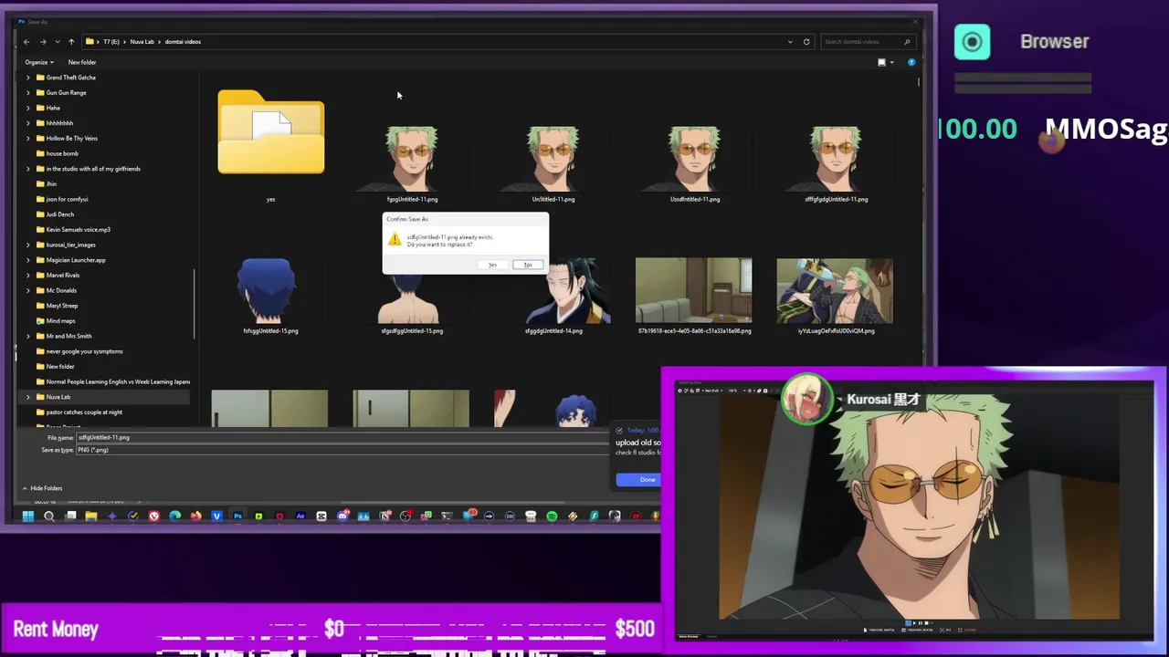The width and height of the screenshot is (1169, 657).
Task: Click 'domtai videos' in address path
Action: pos(183,41)
